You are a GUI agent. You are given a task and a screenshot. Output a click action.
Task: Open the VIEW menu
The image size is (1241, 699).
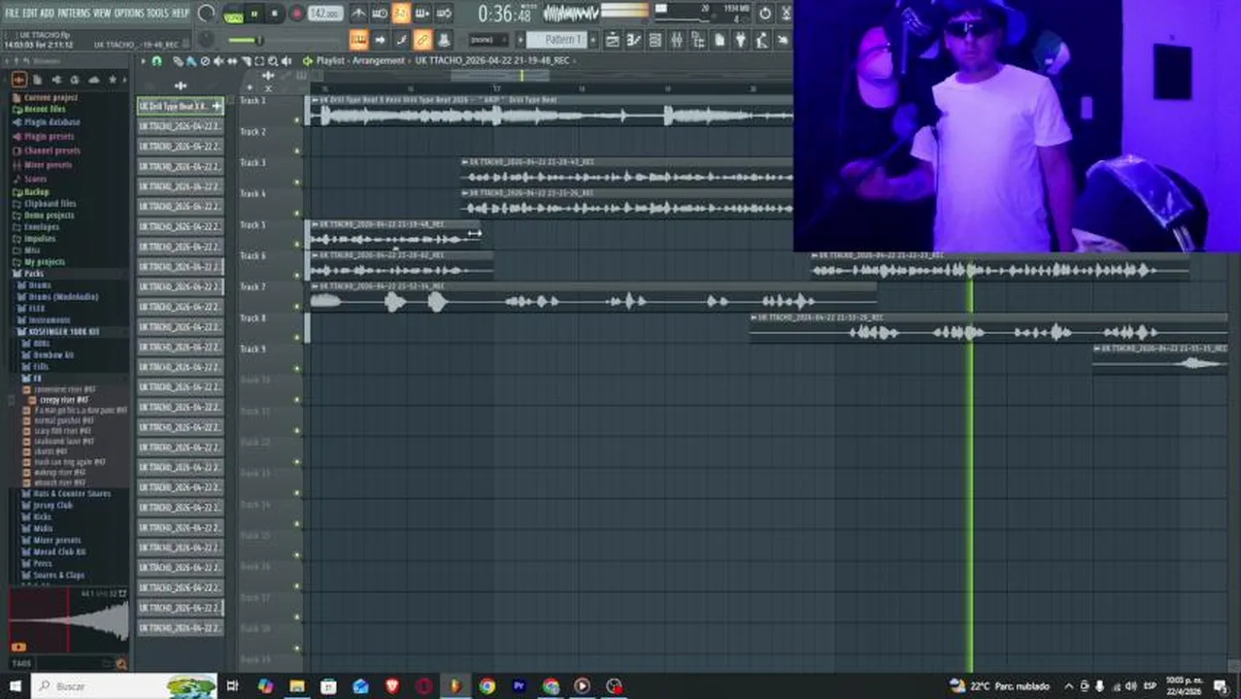102,13
